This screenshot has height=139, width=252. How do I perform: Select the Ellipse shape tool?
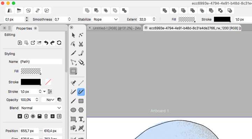[73, 110]
